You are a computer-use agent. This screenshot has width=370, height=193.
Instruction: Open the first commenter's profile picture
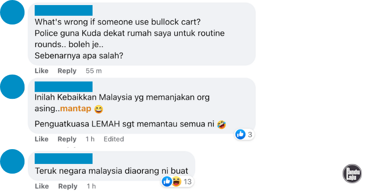pos(12,12)
